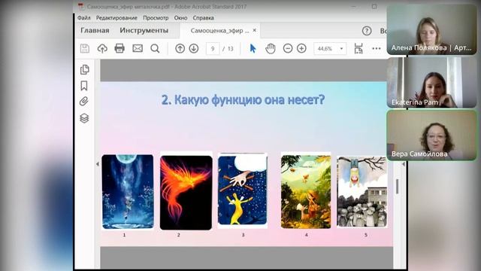Select card 2 with the phoenix
This screenshot has height=271, width=481.
186,193
